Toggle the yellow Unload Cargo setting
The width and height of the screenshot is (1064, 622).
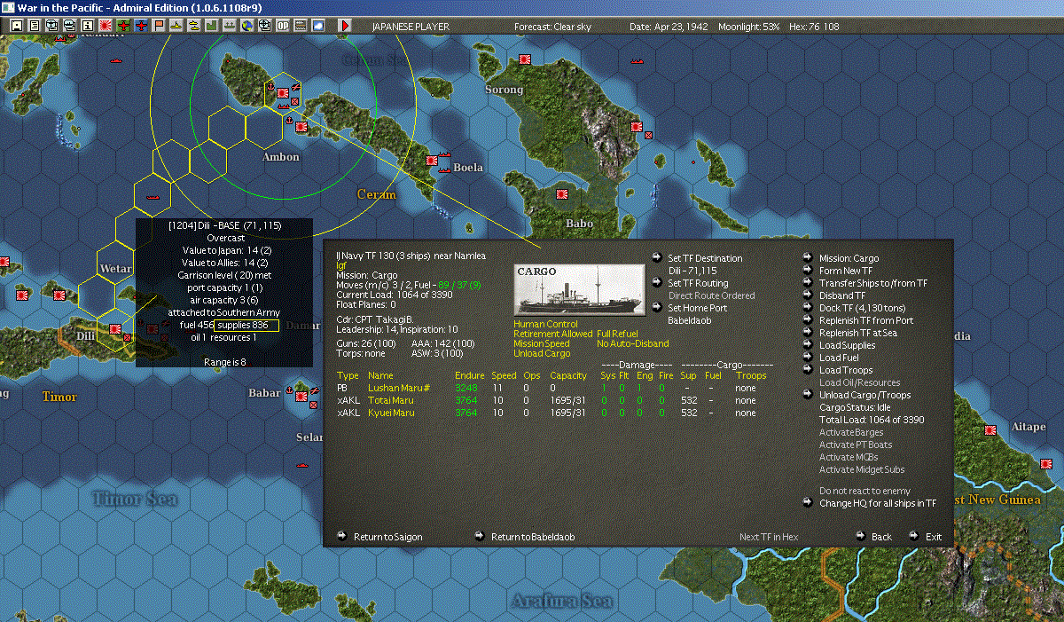[x=541, y=353]
